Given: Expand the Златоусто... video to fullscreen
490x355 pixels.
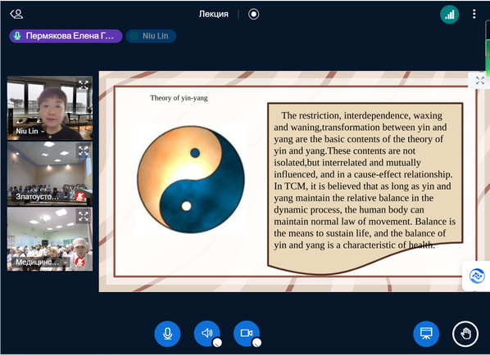Looking at the screenshot, I should [84, 151].
